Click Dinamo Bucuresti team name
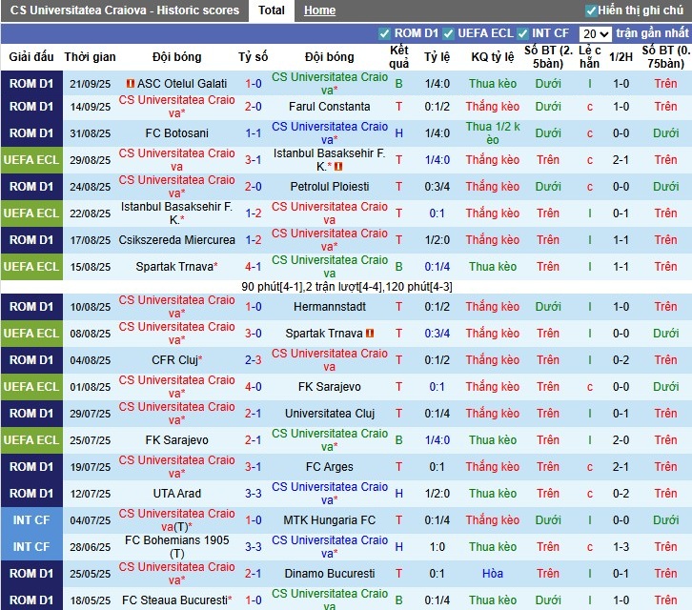 coord(329,574)
